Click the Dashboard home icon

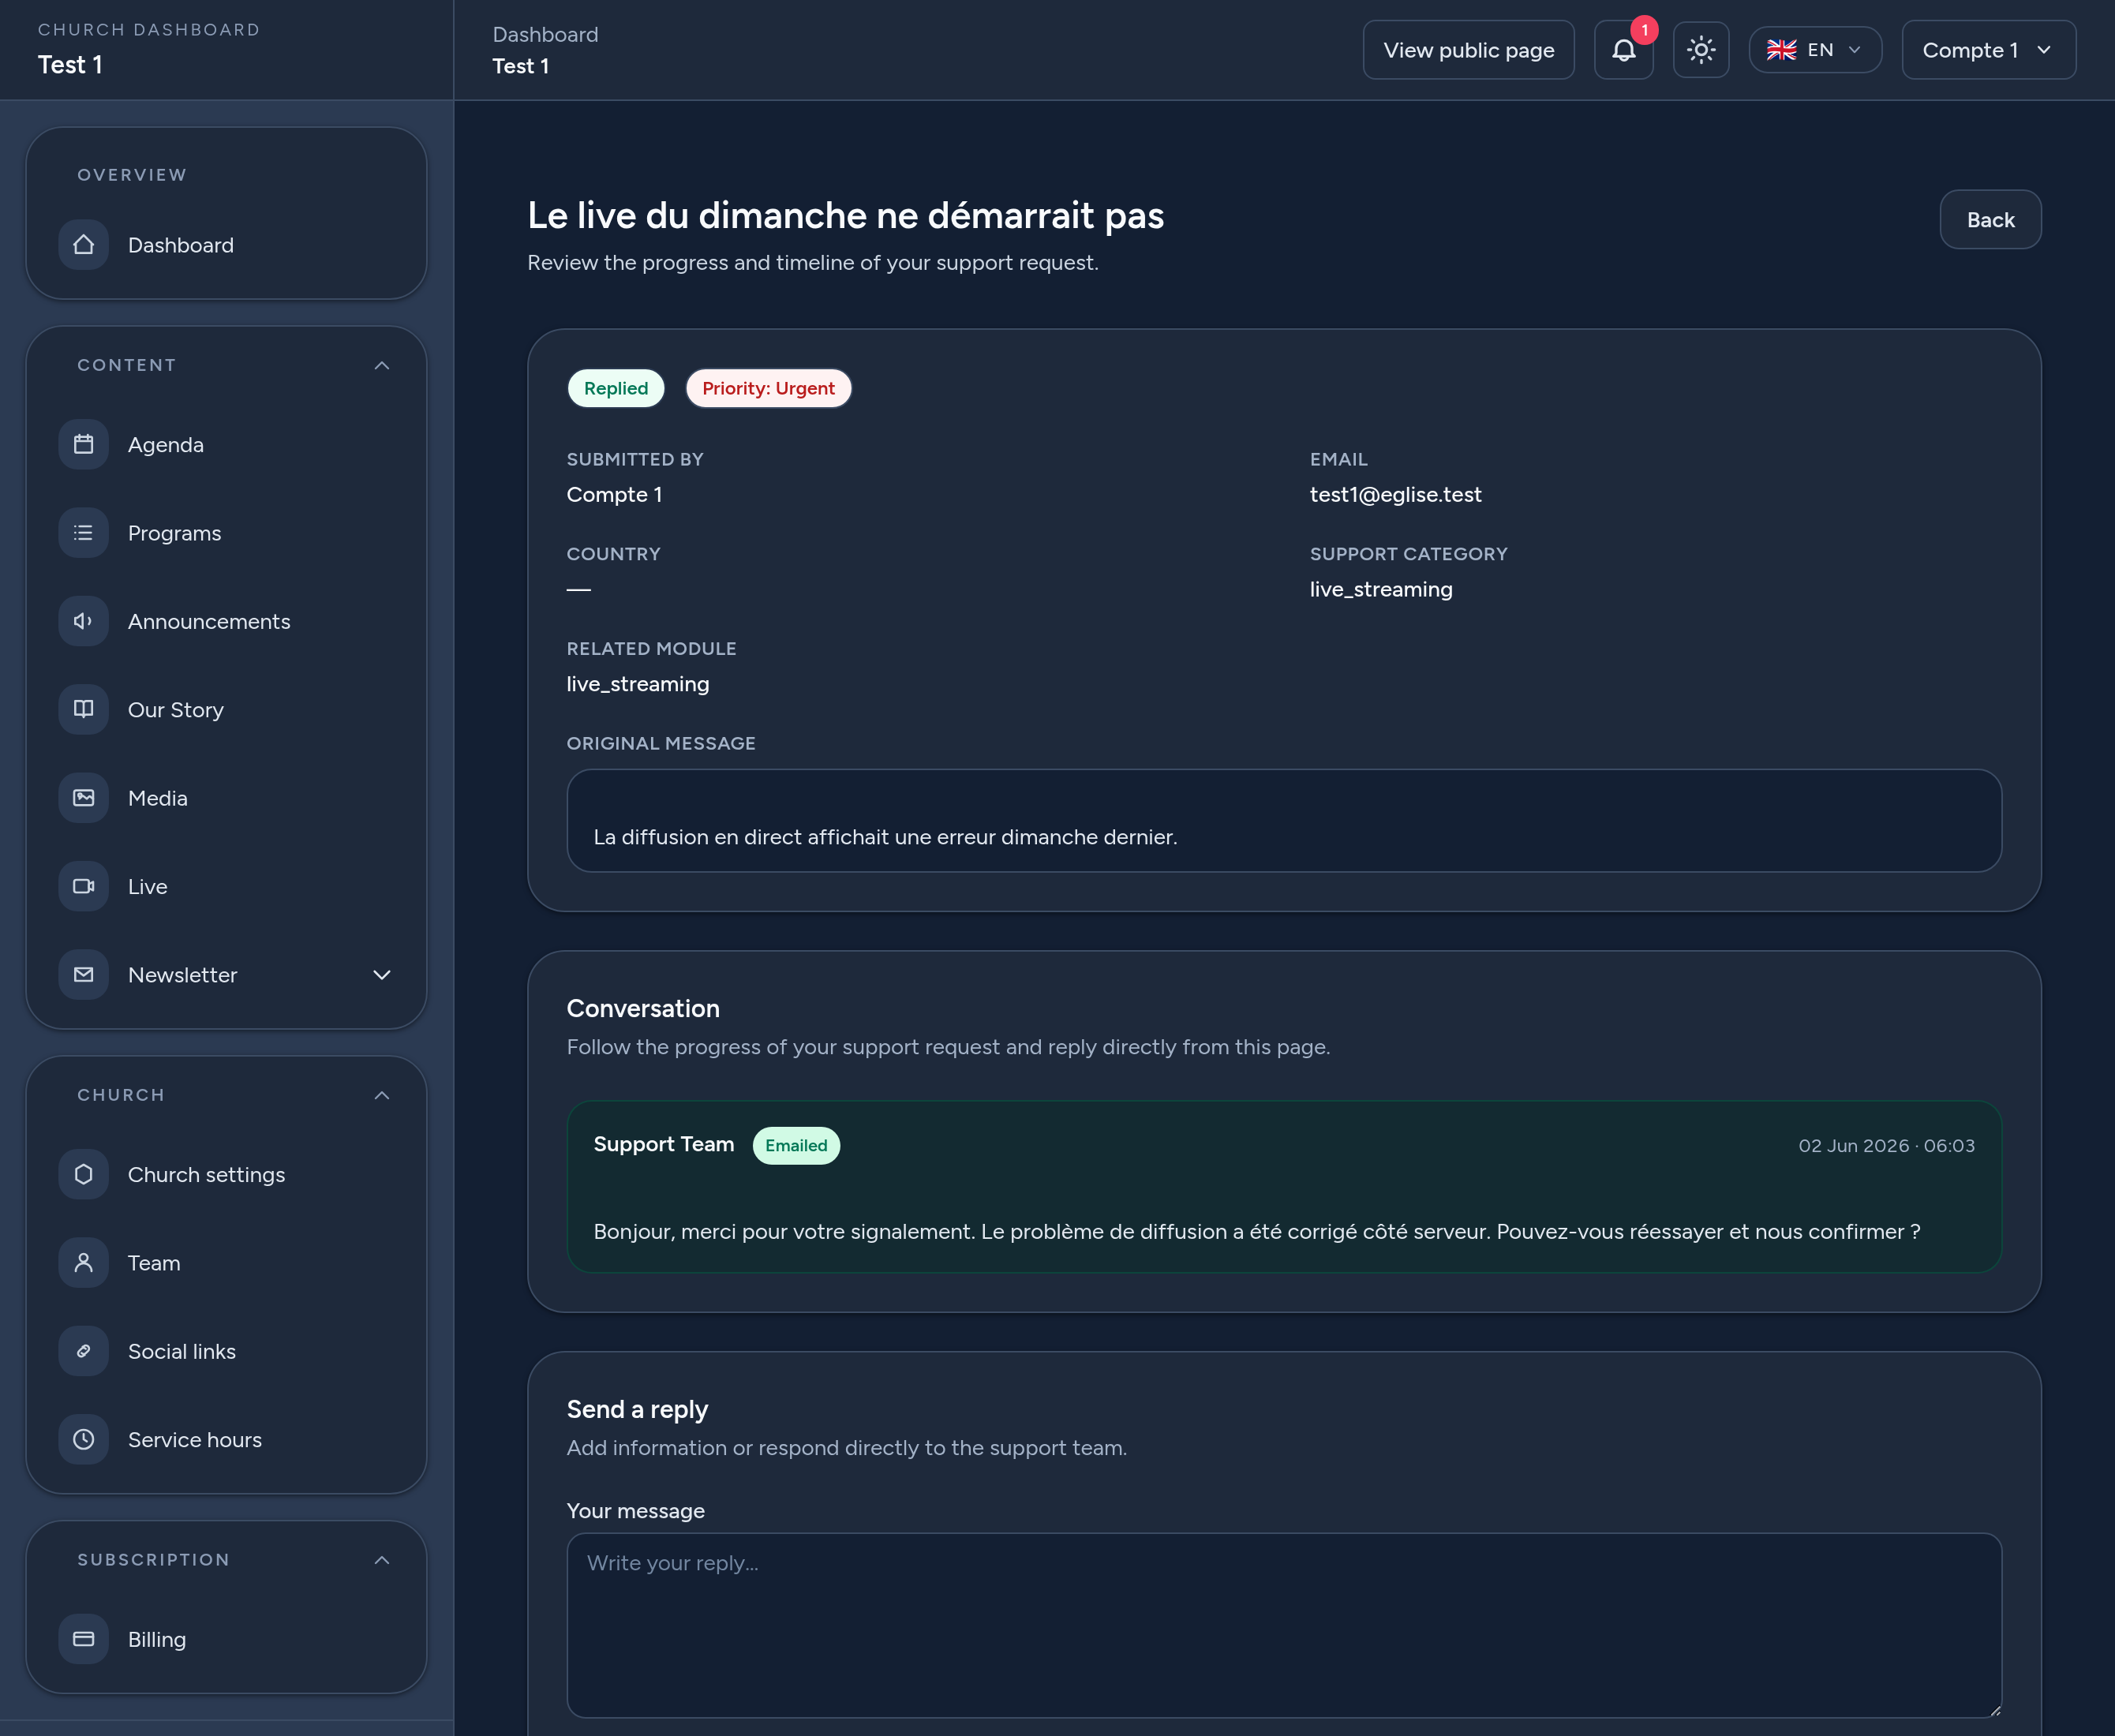point(84,245)
